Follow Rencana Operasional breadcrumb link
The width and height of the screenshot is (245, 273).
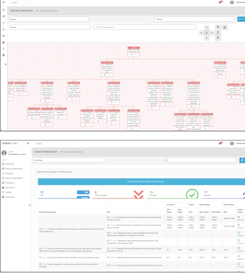pos(48,11)
